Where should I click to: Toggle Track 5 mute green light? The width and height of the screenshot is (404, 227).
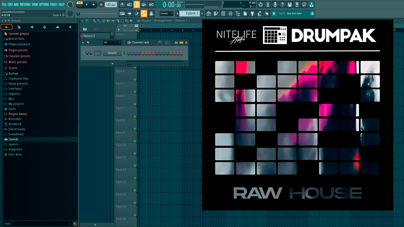(135, 92)
